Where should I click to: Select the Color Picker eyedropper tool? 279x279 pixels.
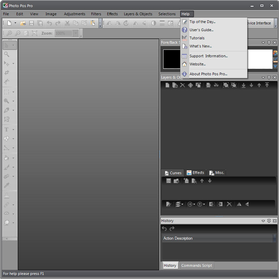pos(6,185)
